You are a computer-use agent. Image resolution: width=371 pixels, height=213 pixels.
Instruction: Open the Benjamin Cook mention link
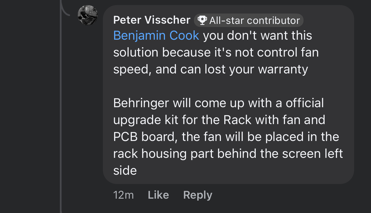point(156,35)
